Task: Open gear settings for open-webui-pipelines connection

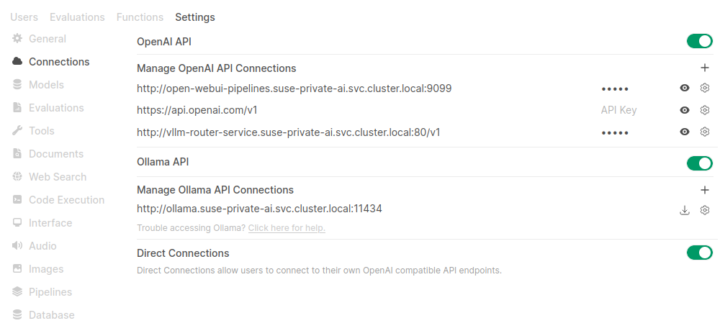Action: point(705,88)
